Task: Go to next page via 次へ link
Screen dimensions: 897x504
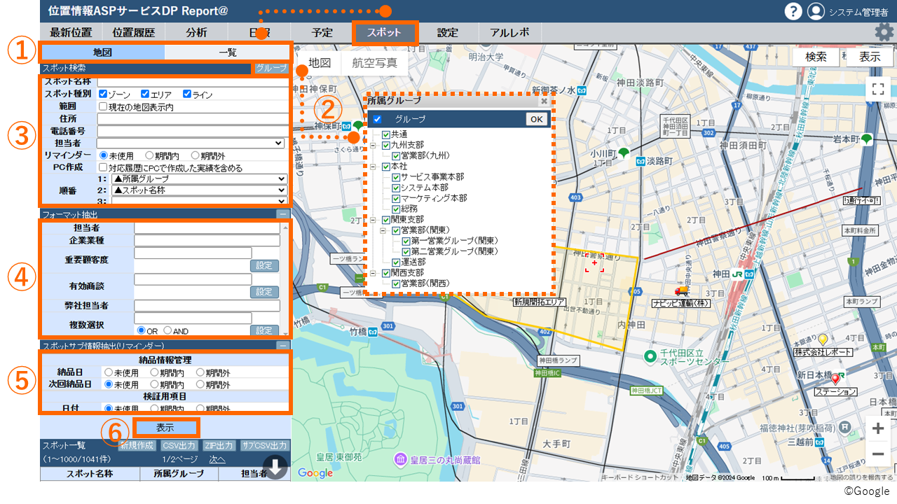Action: click(217, 459)
